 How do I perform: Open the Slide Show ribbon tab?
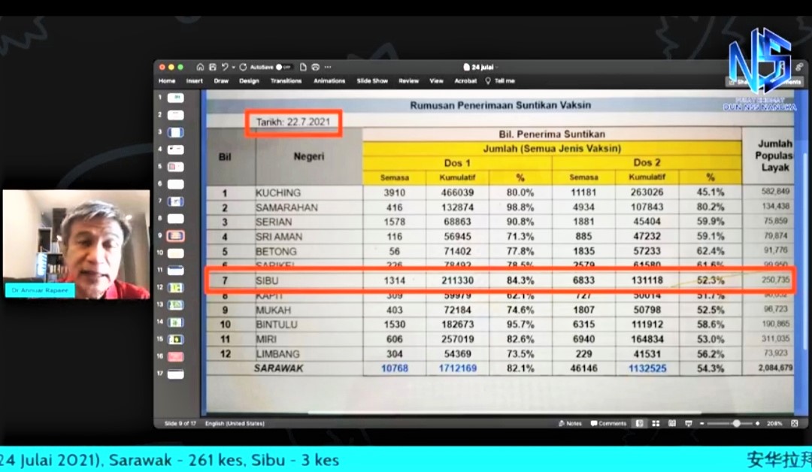(x=372, y=81)
